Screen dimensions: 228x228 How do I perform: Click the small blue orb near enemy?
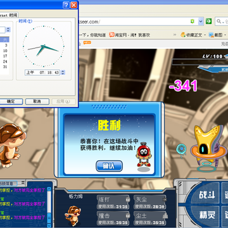point(181,149)
